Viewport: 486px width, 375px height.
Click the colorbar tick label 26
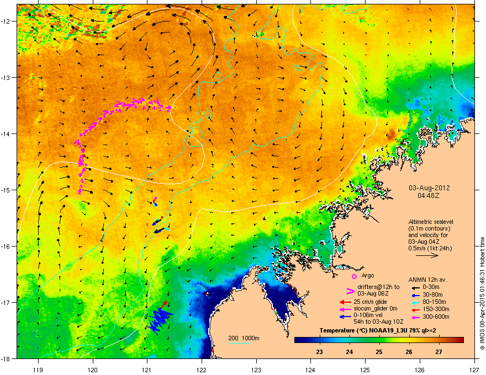pyautogui.click(x=409, y=352)
